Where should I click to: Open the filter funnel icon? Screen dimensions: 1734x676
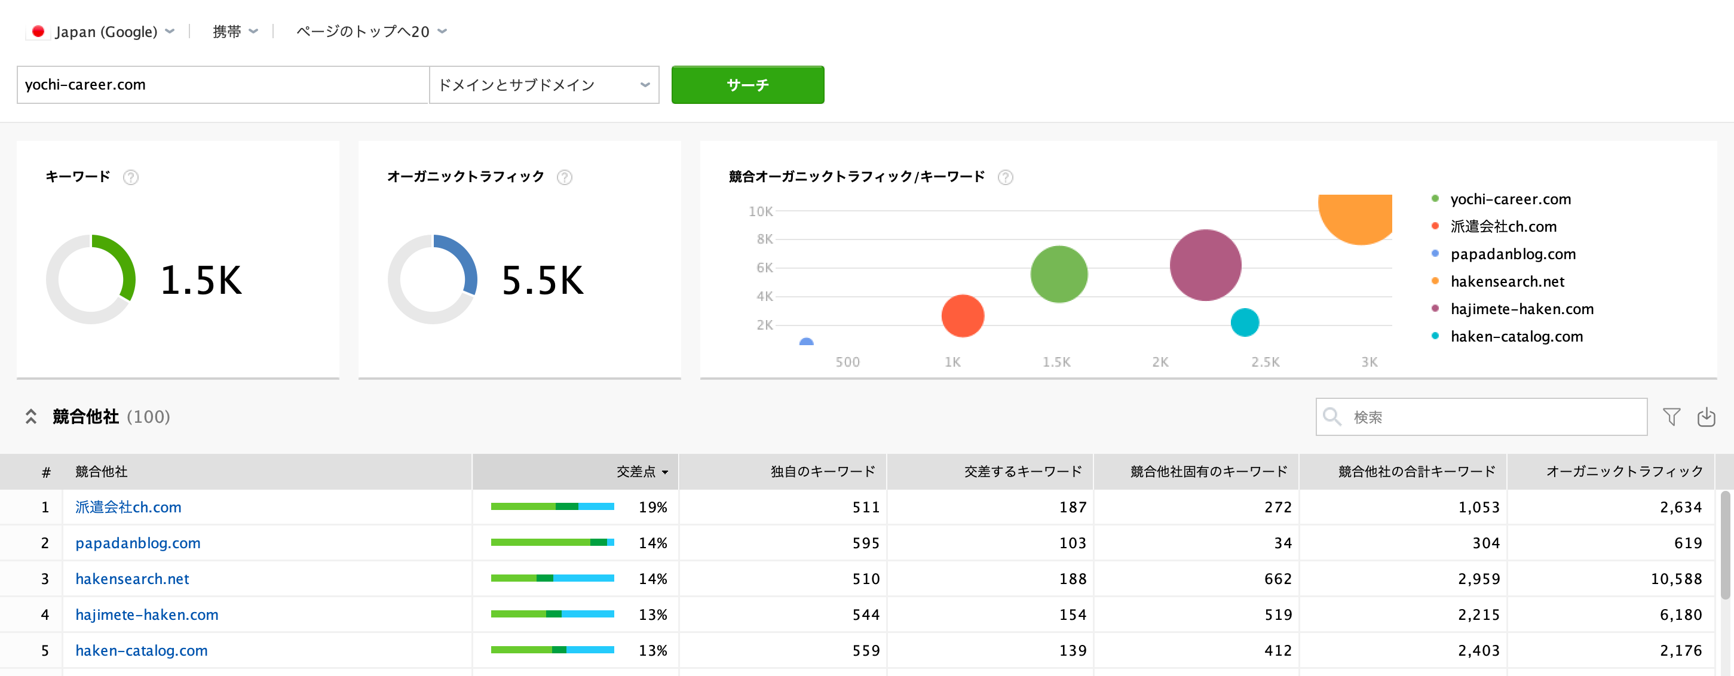[1671, 417]
